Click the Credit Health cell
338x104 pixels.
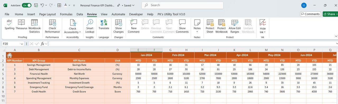click(39, 92)
